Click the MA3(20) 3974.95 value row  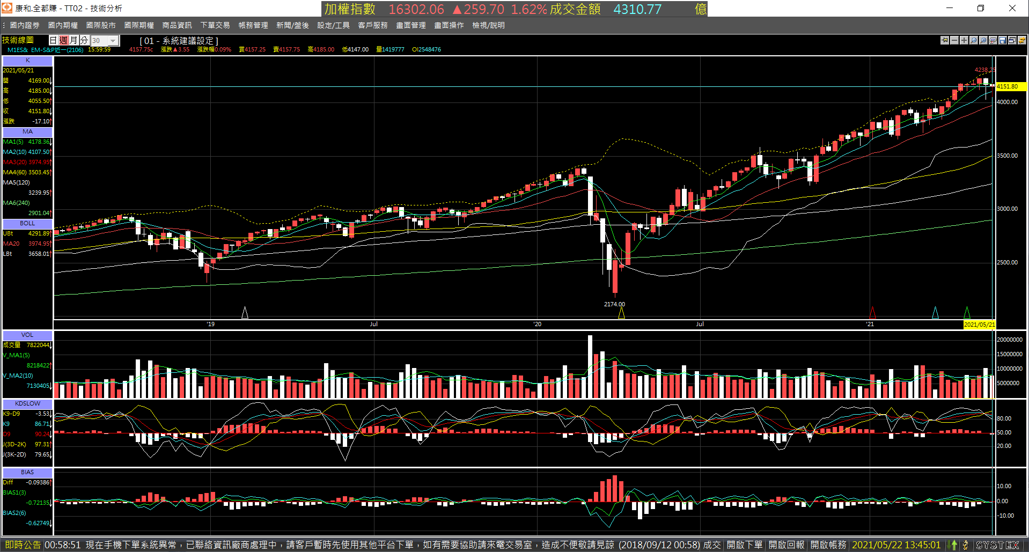pos(27,162)
